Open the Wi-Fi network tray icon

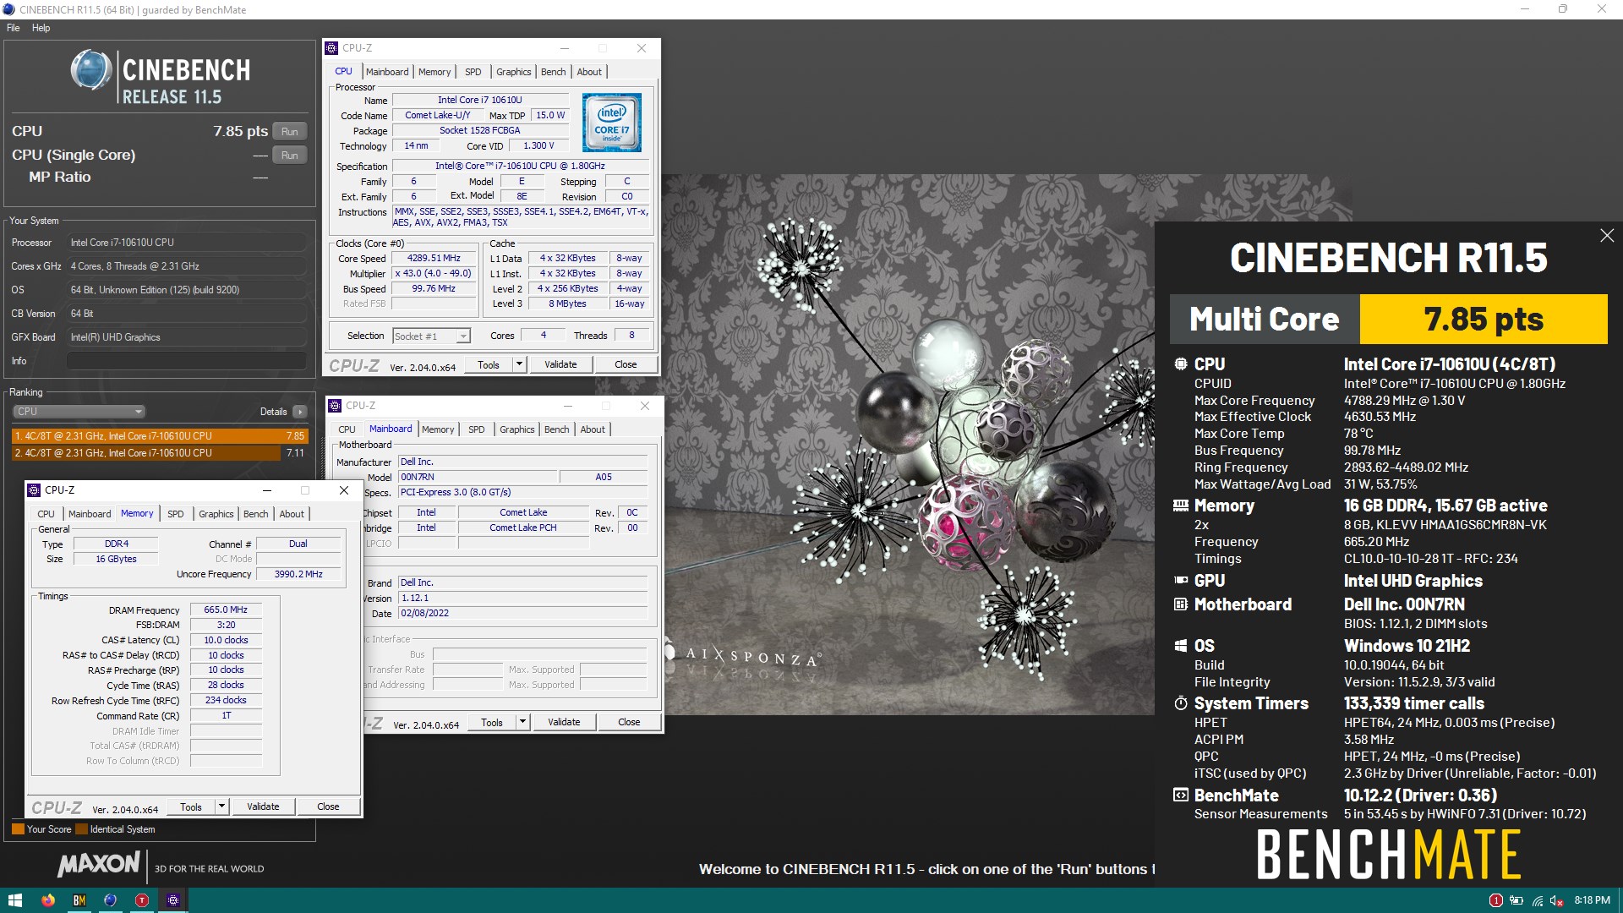click(x=1537, y=900)
